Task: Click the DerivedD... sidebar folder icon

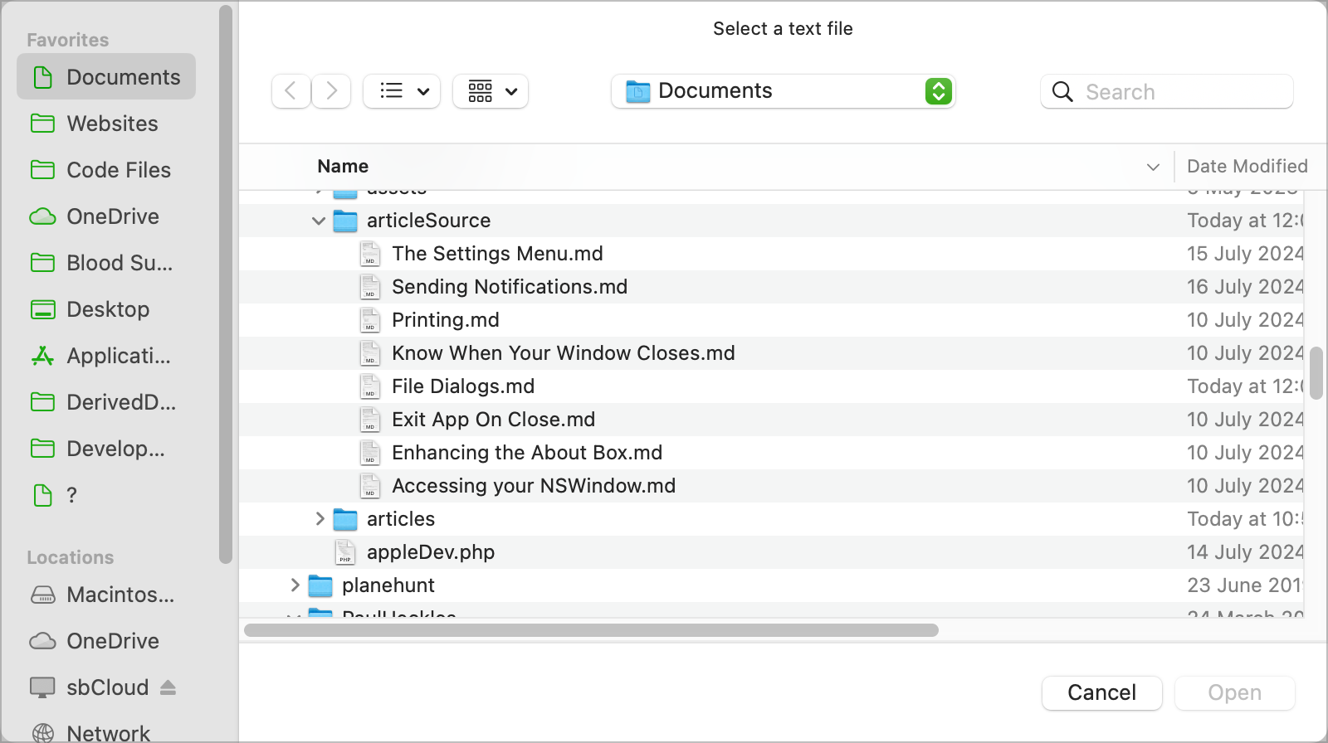Action: point(42,402)
